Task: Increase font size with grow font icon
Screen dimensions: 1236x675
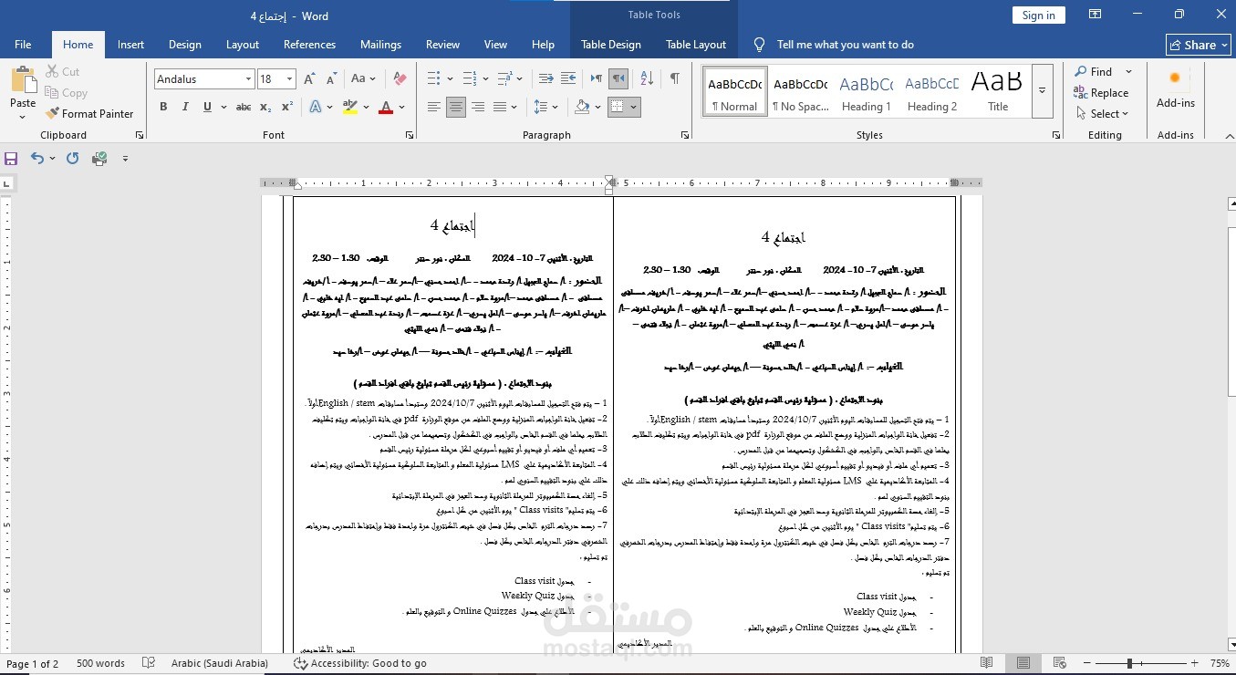Action: [310, 79]
